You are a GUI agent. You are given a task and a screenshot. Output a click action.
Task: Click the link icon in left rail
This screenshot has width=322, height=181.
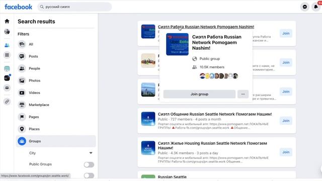(7, 102)
